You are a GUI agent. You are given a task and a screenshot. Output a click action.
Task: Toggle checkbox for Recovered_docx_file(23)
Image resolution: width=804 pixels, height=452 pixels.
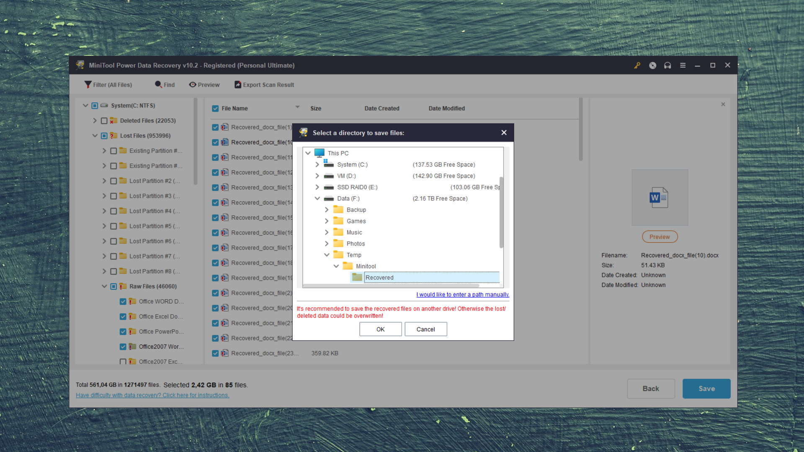(x=215, y=353)
